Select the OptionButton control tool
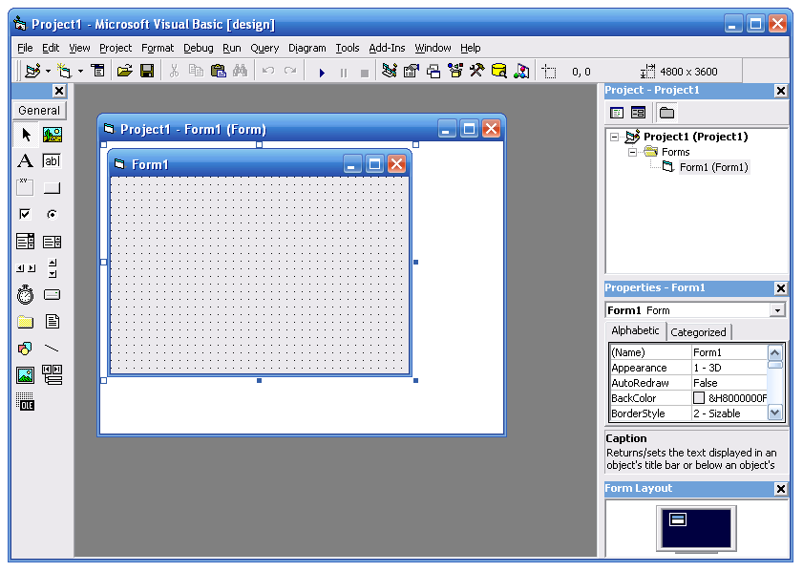This screenshot has height=572, width=803. click(x=53, y=214)
